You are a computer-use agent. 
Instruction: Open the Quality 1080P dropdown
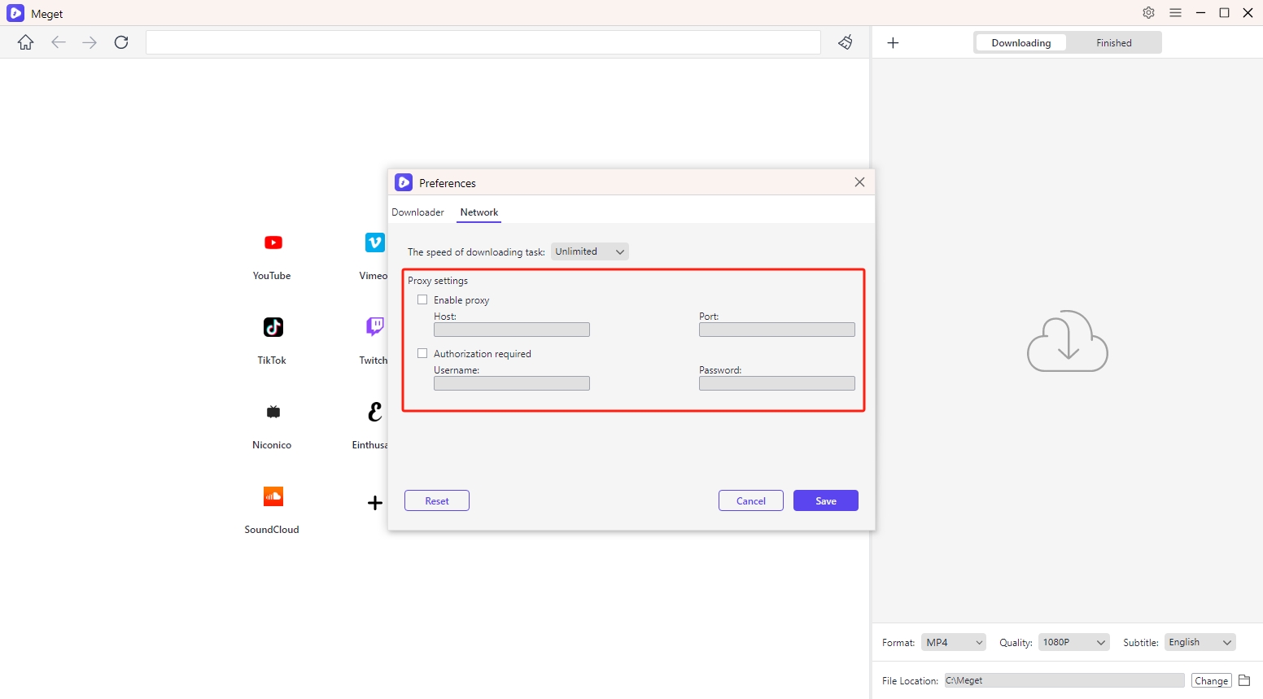coord(1074,642)
